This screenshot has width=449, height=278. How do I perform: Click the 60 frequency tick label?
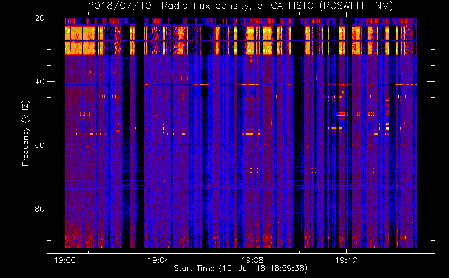point(40,145)
